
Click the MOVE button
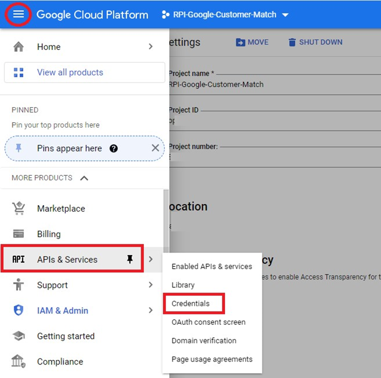coord(252,42)
